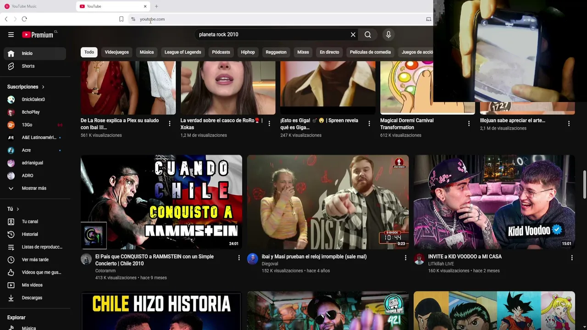Expand the Tú section chevron

point(18,209)
